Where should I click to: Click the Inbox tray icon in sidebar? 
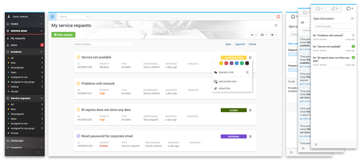[8, 45]
